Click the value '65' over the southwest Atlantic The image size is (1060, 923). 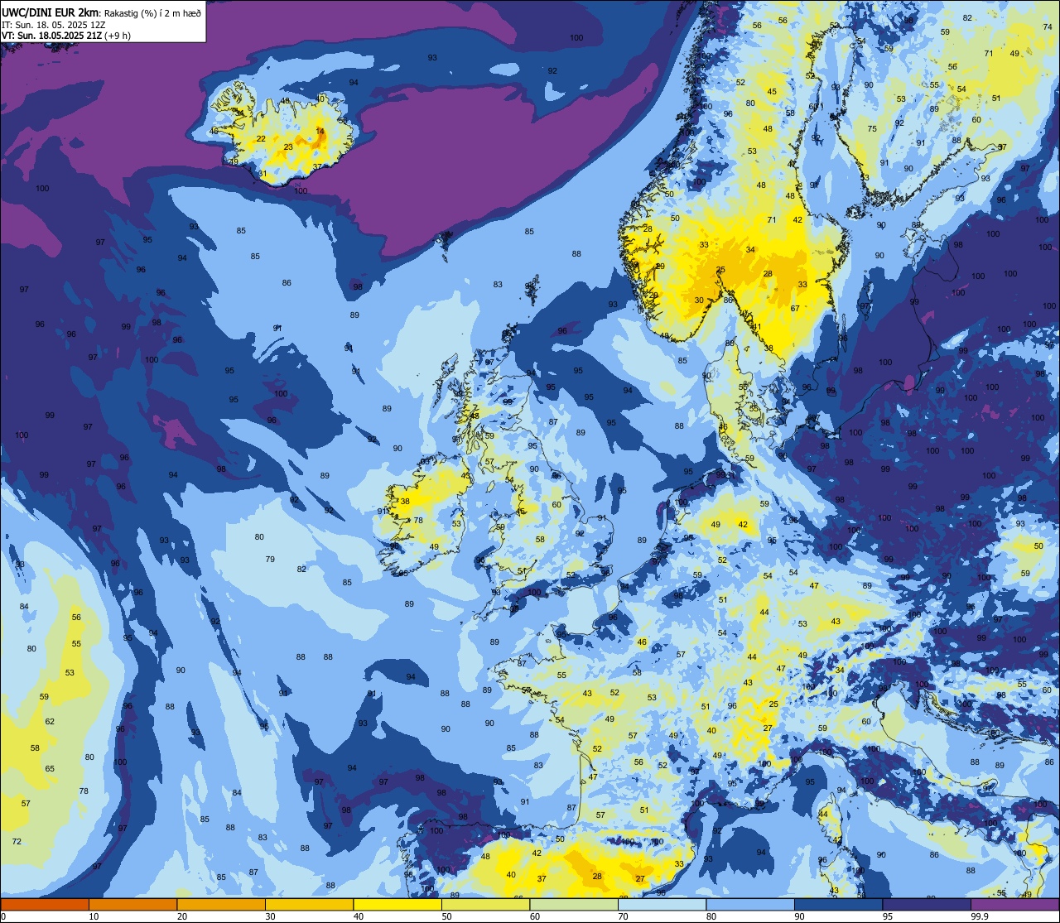[x=50, y=769]
